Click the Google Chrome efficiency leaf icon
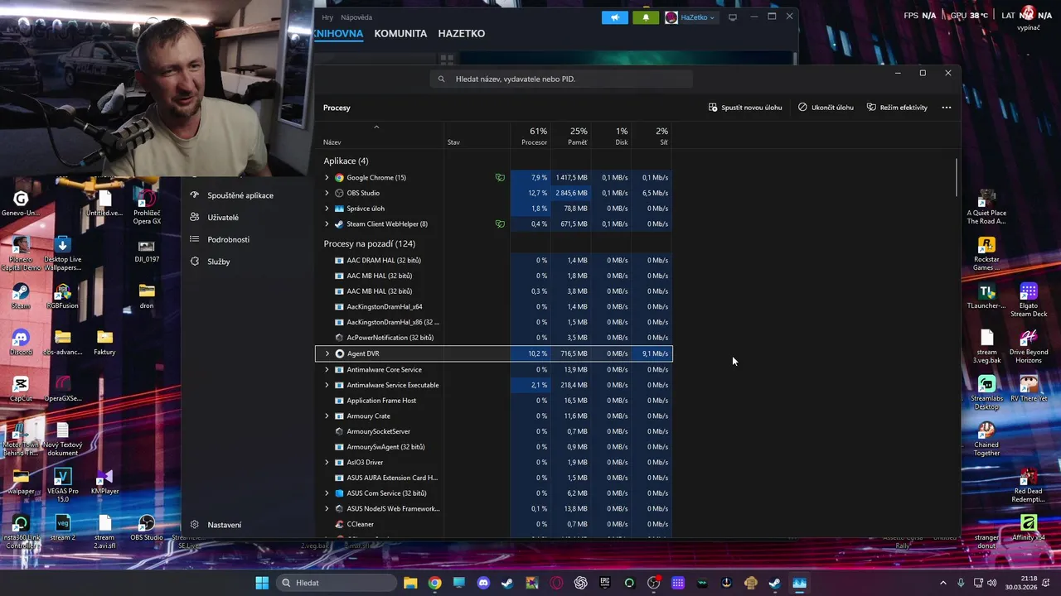This screenshot has width=1061, height=596. 500,177
